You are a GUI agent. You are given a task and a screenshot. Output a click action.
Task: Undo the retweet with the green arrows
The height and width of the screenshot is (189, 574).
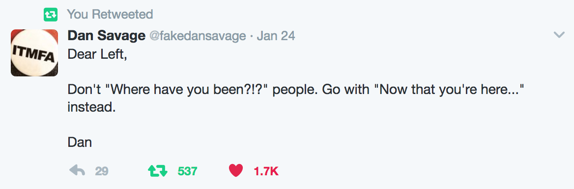point(158,171)
